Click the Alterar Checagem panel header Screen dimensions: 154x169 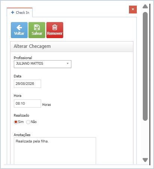[x=72, y=46]
